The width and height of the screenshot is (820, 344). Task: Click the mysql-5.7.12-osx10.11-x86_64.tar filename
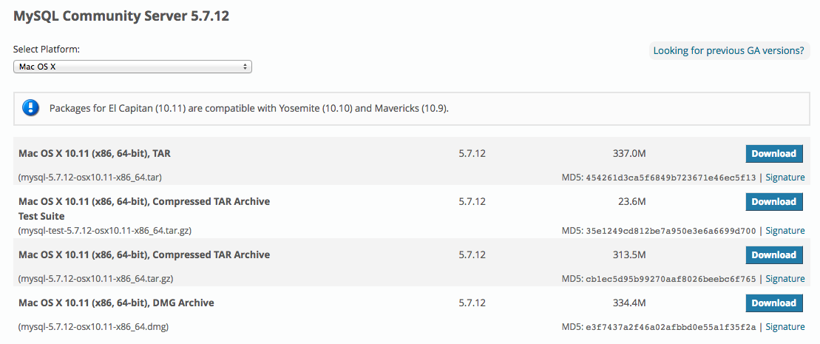pos(90,178)
